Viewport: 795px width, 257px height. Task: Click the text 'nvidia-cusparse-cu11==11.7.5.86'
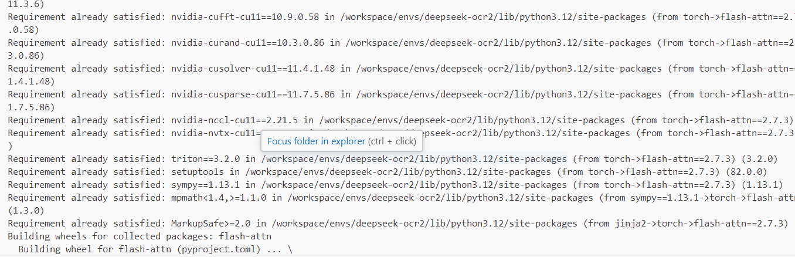(x=253, y=94)
